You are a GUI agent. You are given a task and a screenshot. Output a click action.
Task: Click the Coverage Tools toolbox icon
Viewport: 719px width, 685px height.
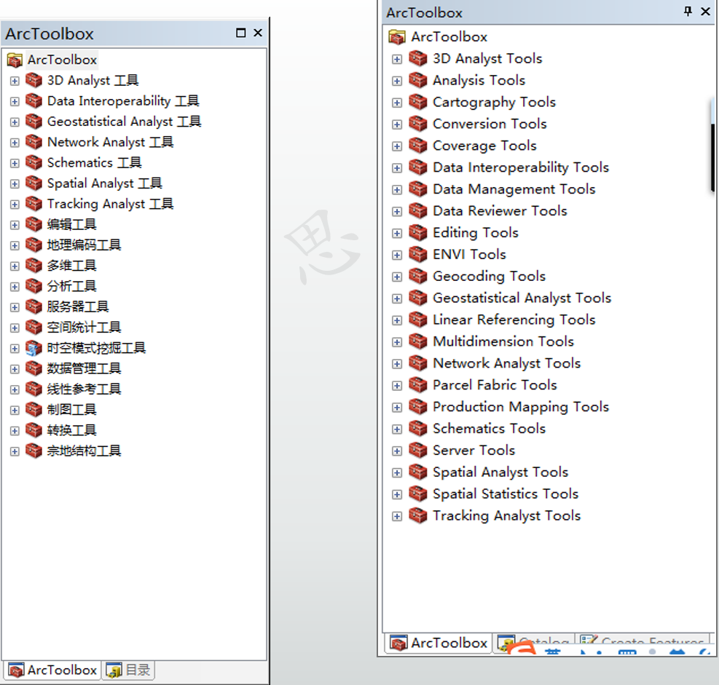point(417,146)
